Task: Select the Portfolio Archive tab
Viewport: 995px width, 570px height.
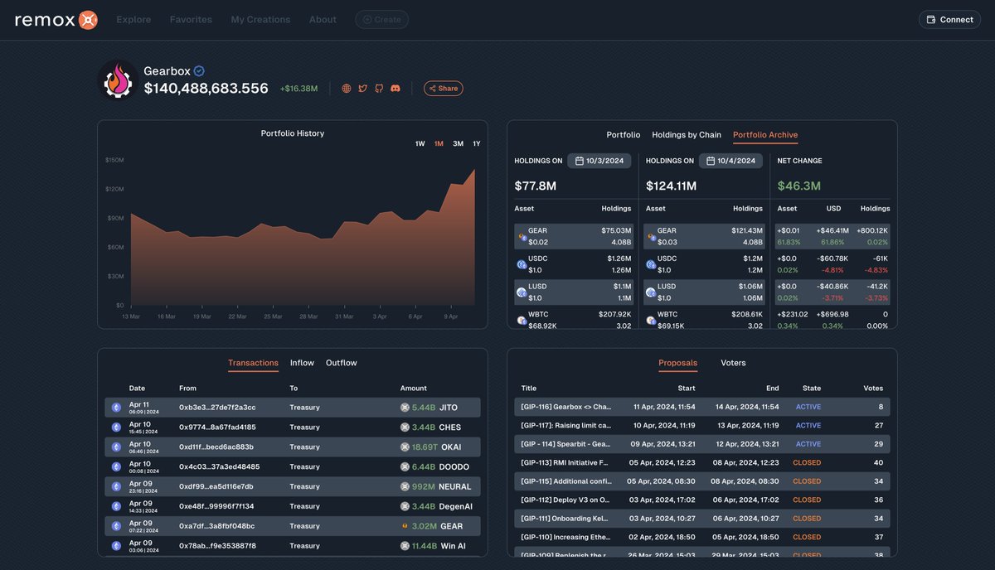Action: (x=765, y=135)
